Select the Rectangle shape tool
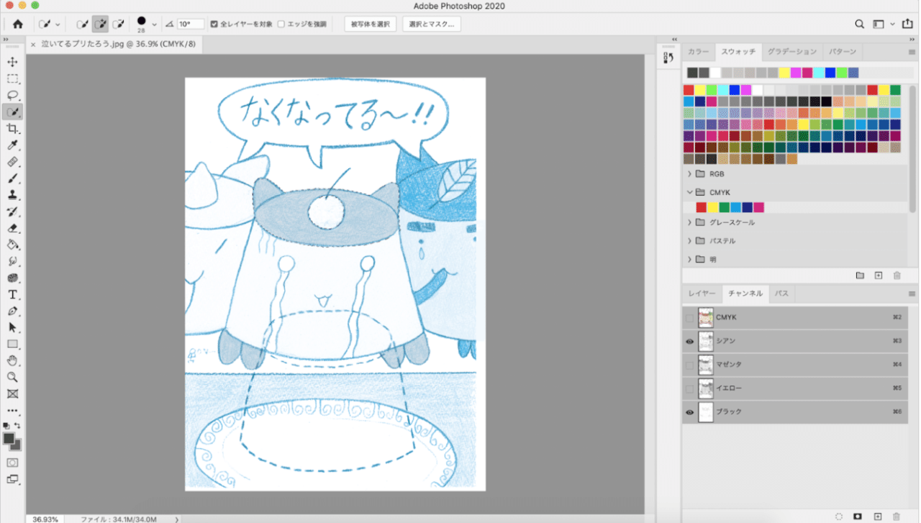Image resolution: width=921 pixels, height=523 pixels. [12, 344]
